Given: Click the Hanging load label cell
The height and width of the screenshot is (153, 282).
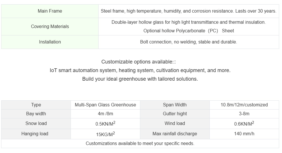Looking at the screenshot, I should pyautogui.click(x=35, y=134).
